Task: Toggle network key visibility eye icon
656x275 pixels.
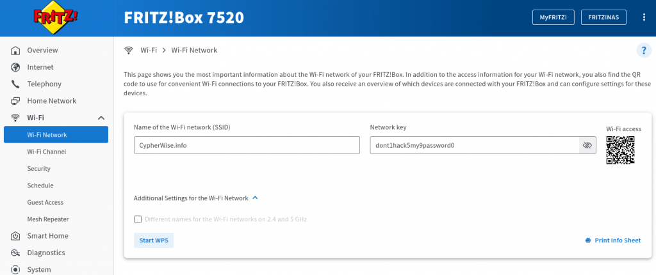Action: pos(587,145)
